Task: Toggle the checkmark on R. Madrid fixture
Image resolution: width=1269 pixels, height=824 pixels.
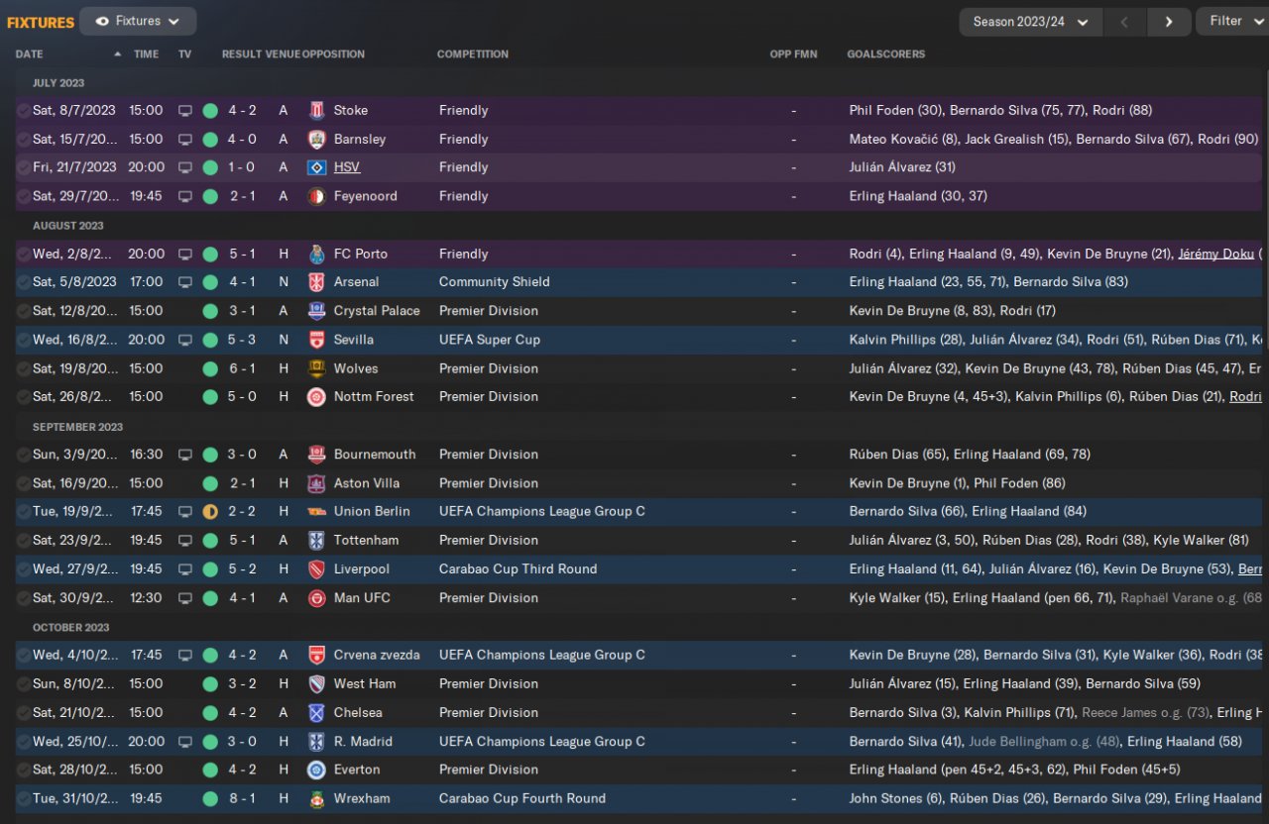Action: 24,742
